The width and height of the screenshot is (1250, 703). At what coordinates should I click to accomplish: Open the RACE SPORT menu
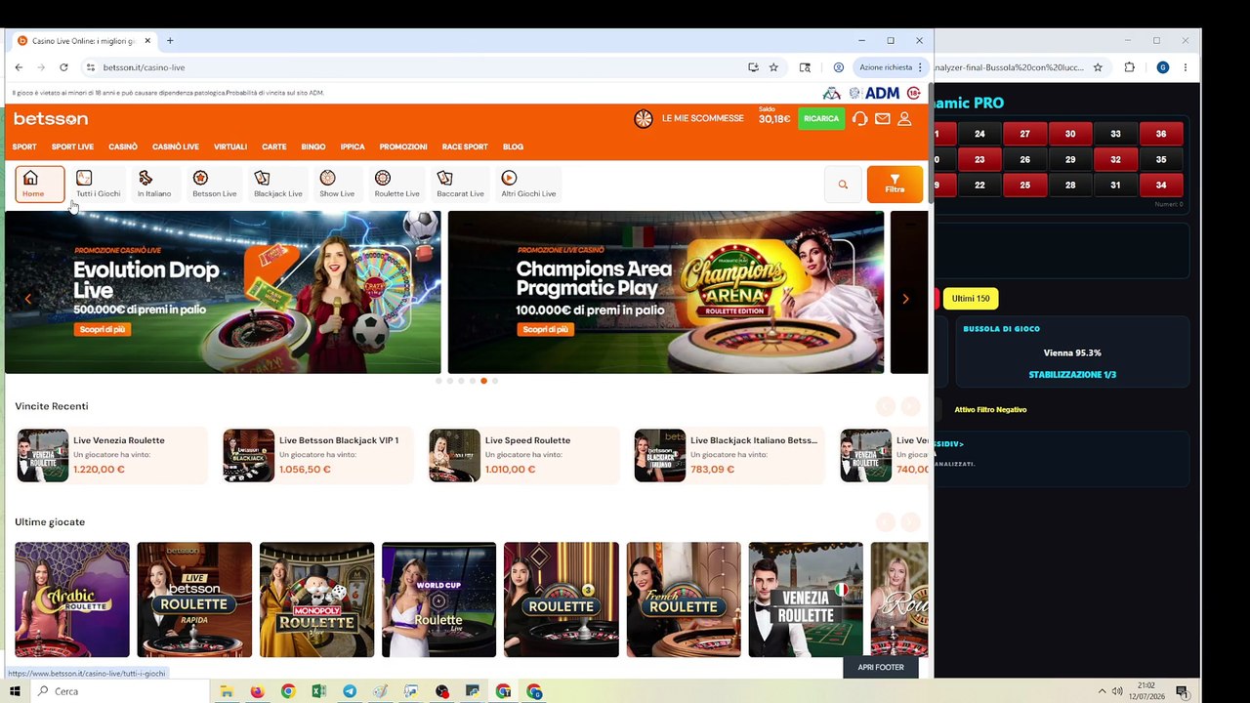tap(465, 146)
